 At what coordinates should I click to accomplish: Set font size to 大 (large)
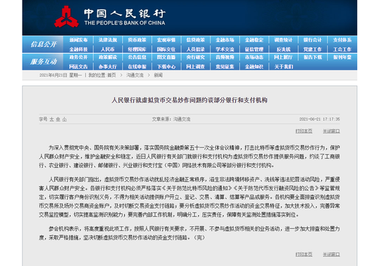51,119
